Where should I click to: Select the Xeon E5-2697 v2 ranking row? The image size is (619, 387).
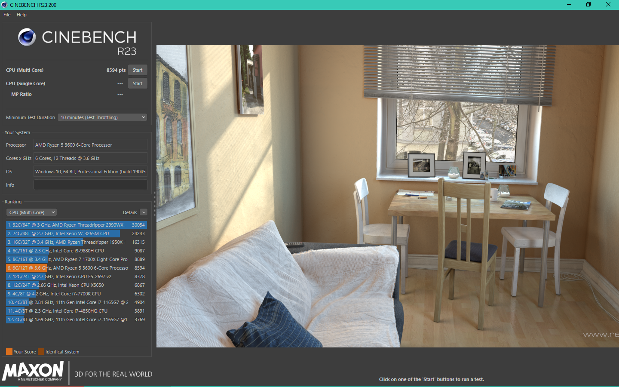(x=77, y=276)
